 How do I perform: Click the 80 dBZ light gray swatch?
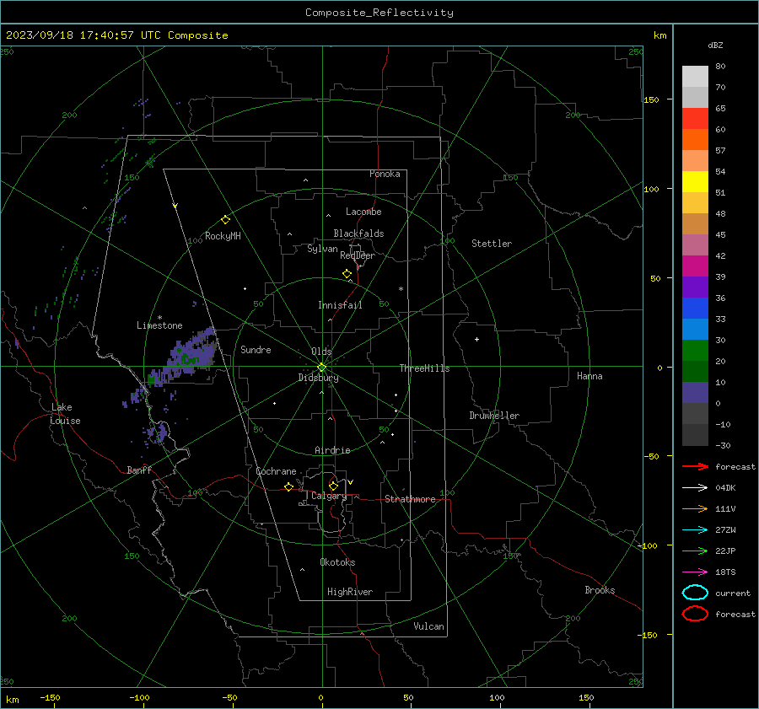click(x=695, y=76)
